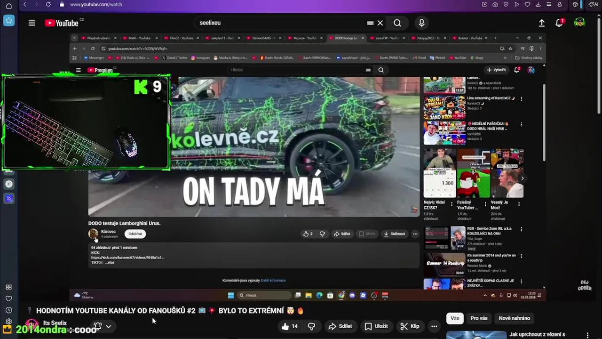Go forward with the browser forward arrow
This screenshot has width=602, height=339.
point(36,4)
